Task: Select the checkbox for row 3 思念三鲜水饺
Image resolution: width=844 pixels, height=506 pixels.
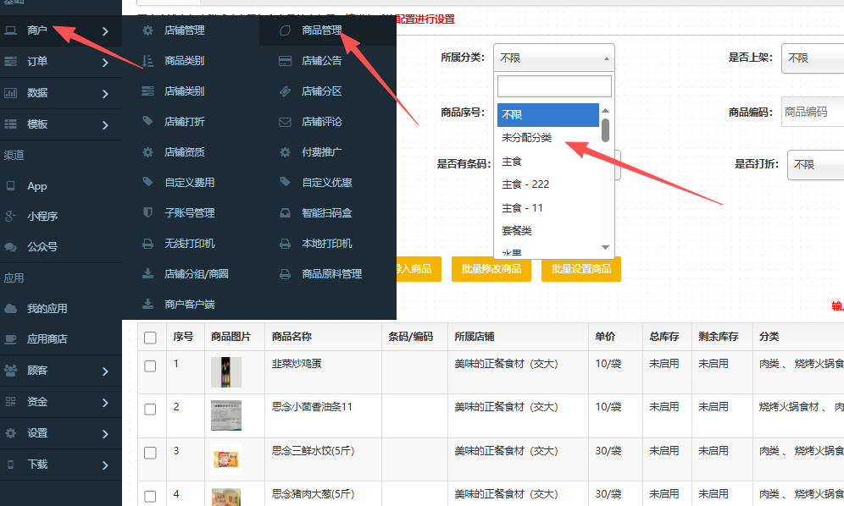Action: tap(150, 453)
